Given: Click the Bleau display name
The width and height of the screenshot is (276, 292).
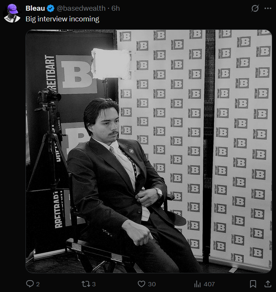Looking at the screenshot, I should tap(35, 8).
